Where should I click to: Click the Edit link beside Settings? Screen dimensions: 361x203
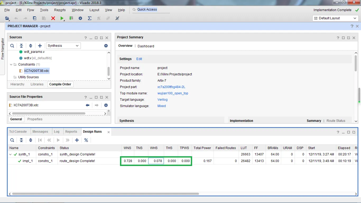(x=139, y=59)
